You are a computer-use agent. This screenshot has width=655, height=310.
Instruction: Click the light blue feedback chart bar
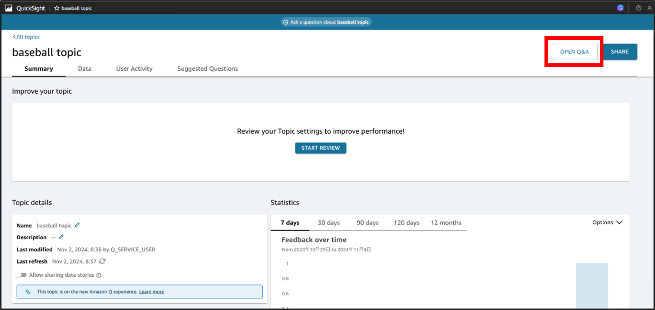592,285
